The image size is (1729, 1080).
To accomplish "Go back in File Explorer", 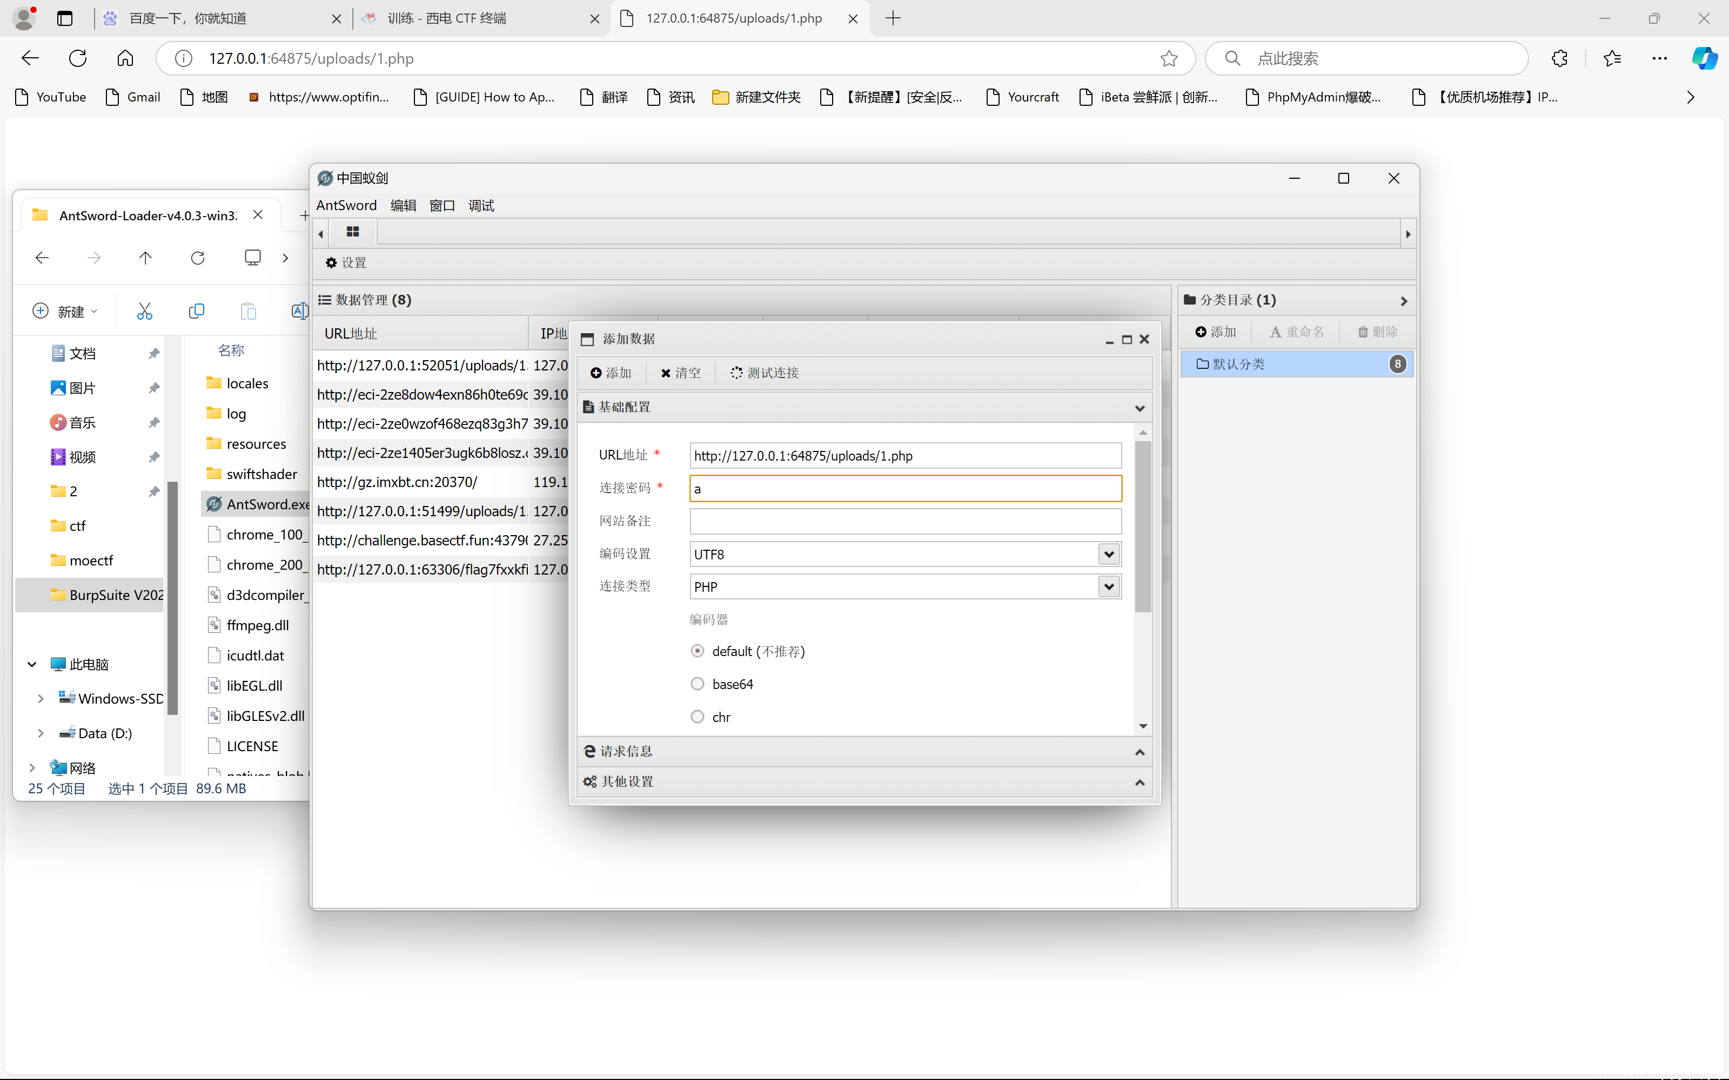I will (42, 258).
